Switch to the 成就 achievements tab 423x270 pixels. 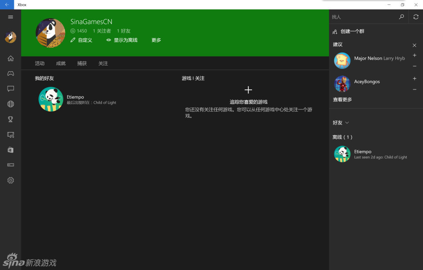click(61, 64)
